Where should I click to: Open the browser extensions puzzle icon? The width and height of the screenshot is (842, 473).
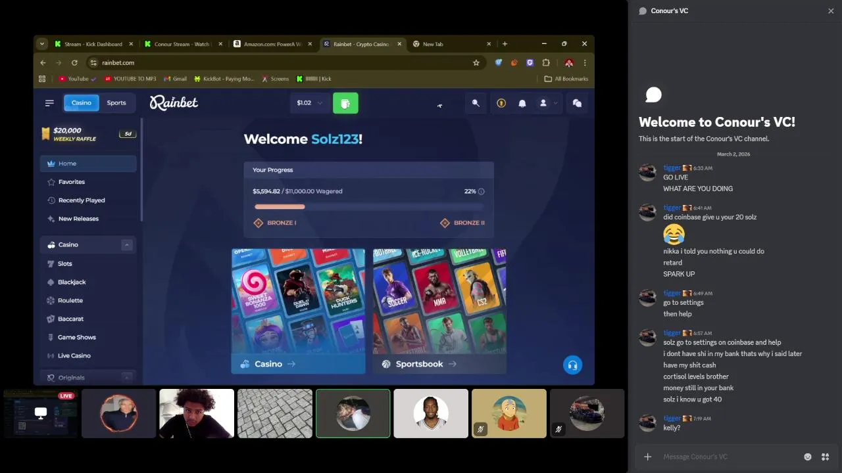click(546, 62)
